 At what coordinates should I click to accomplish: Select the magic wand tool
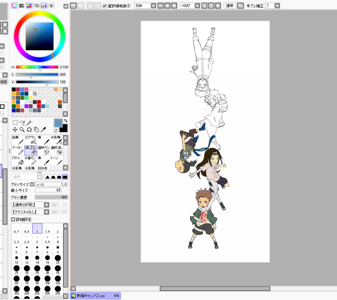[x=29, y=122]
